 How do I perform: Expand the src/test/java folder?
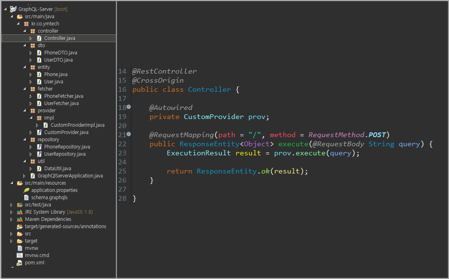(x=11, y=205)
